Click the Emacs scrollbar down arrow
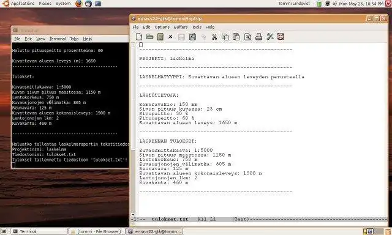The image size is (392, 235). click(133, 215)
